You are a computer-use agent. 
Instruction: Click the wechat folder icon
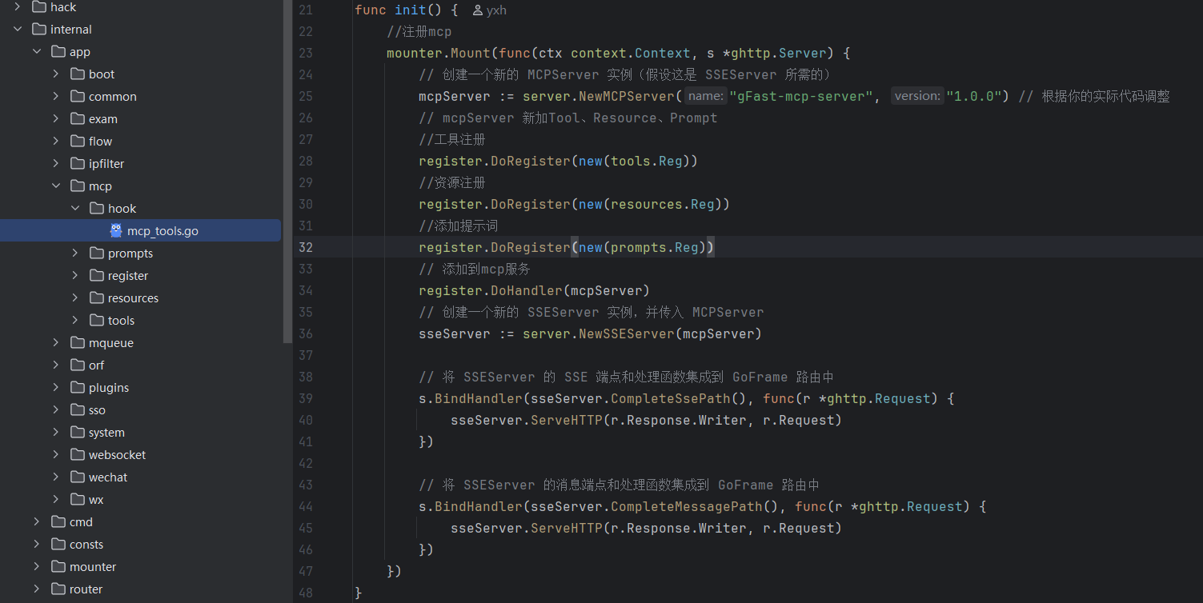[77, 477]
